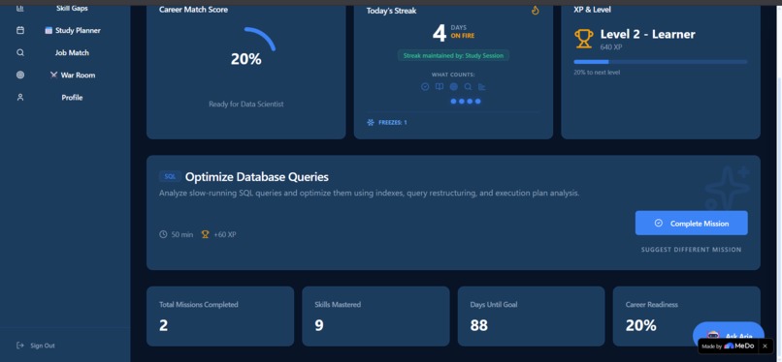This screenshot has width=782, height=362.
Task: Click the Total Missions Completed card
Action: click(x=220, y=316)
